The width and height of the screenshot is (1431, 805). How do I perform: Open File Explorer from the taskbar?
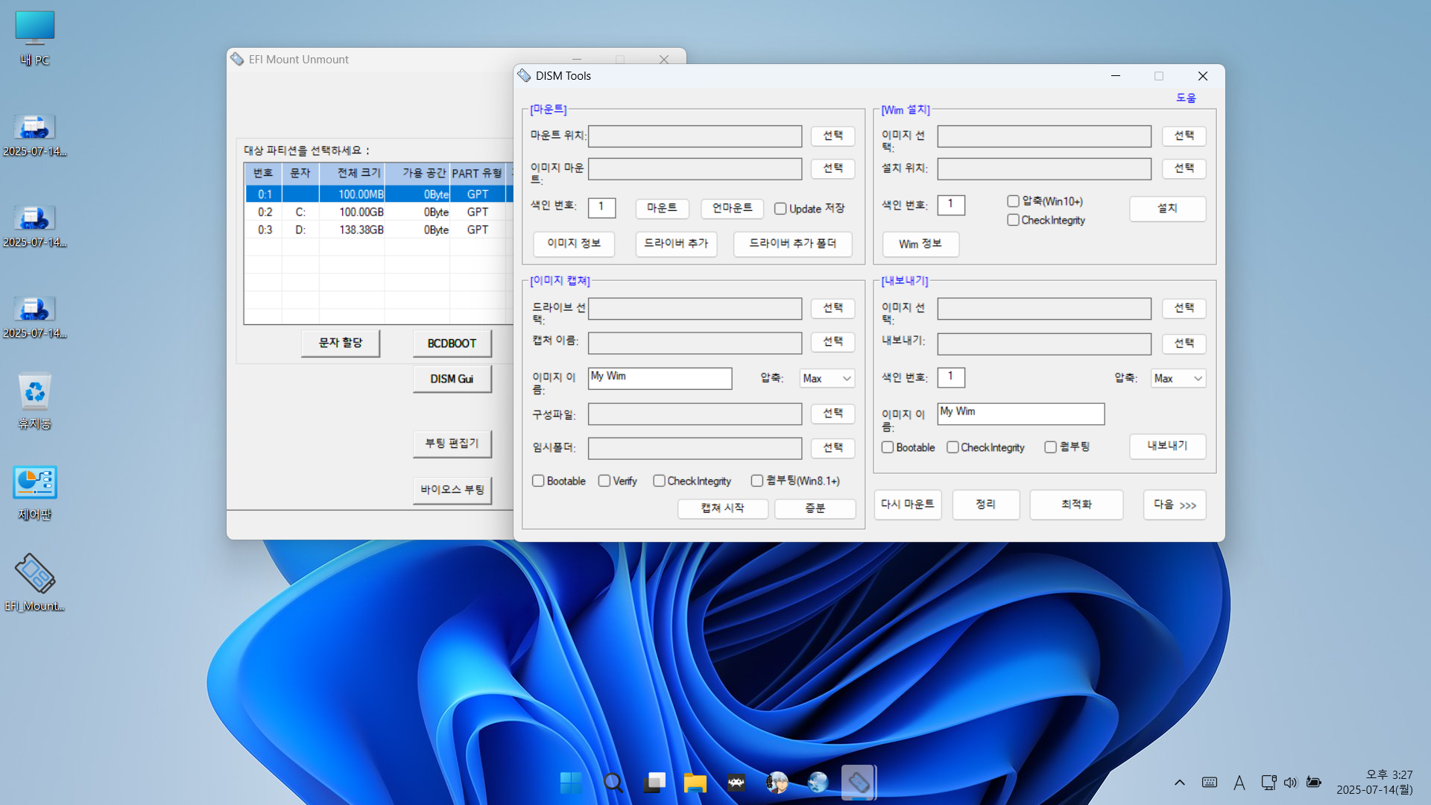click(695, 783)
